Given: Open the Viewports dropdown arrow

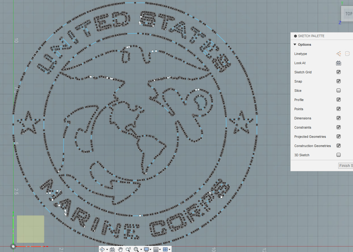Looking at the screenshot, I should click(169, 250).
